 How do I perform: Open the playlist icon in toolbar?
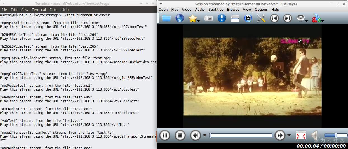coord(235,18)
